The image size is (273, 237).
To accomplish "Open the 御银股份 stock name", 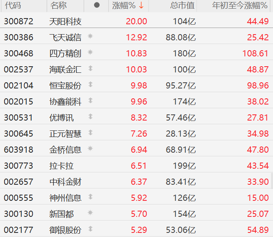I will coord(65,230).
